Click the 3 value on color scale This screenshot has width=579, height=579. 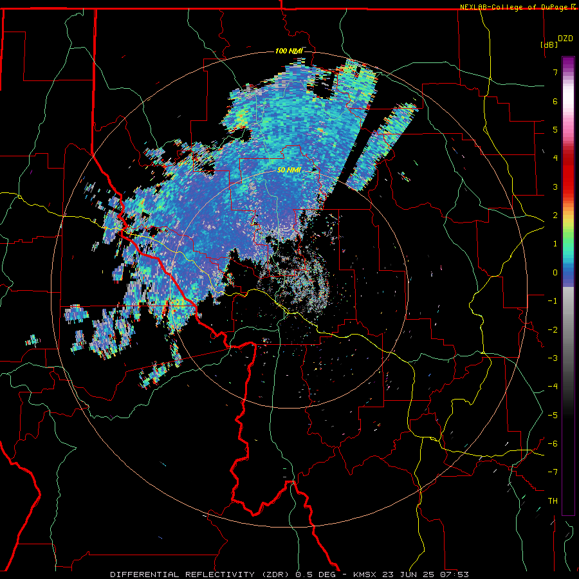pyautogui.click(x=555, y=187)
